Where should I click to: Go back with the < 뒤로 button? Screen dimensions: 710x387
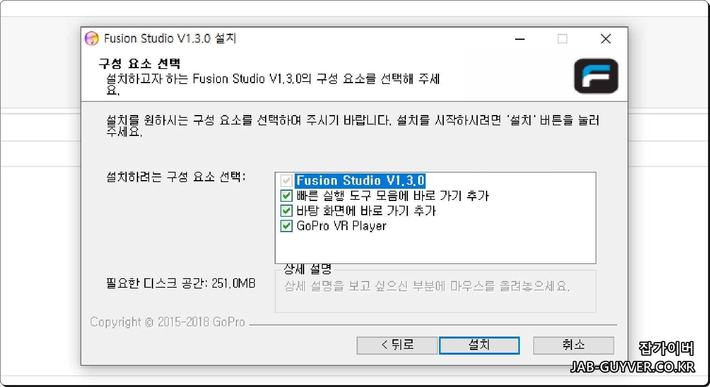point(397,346)
